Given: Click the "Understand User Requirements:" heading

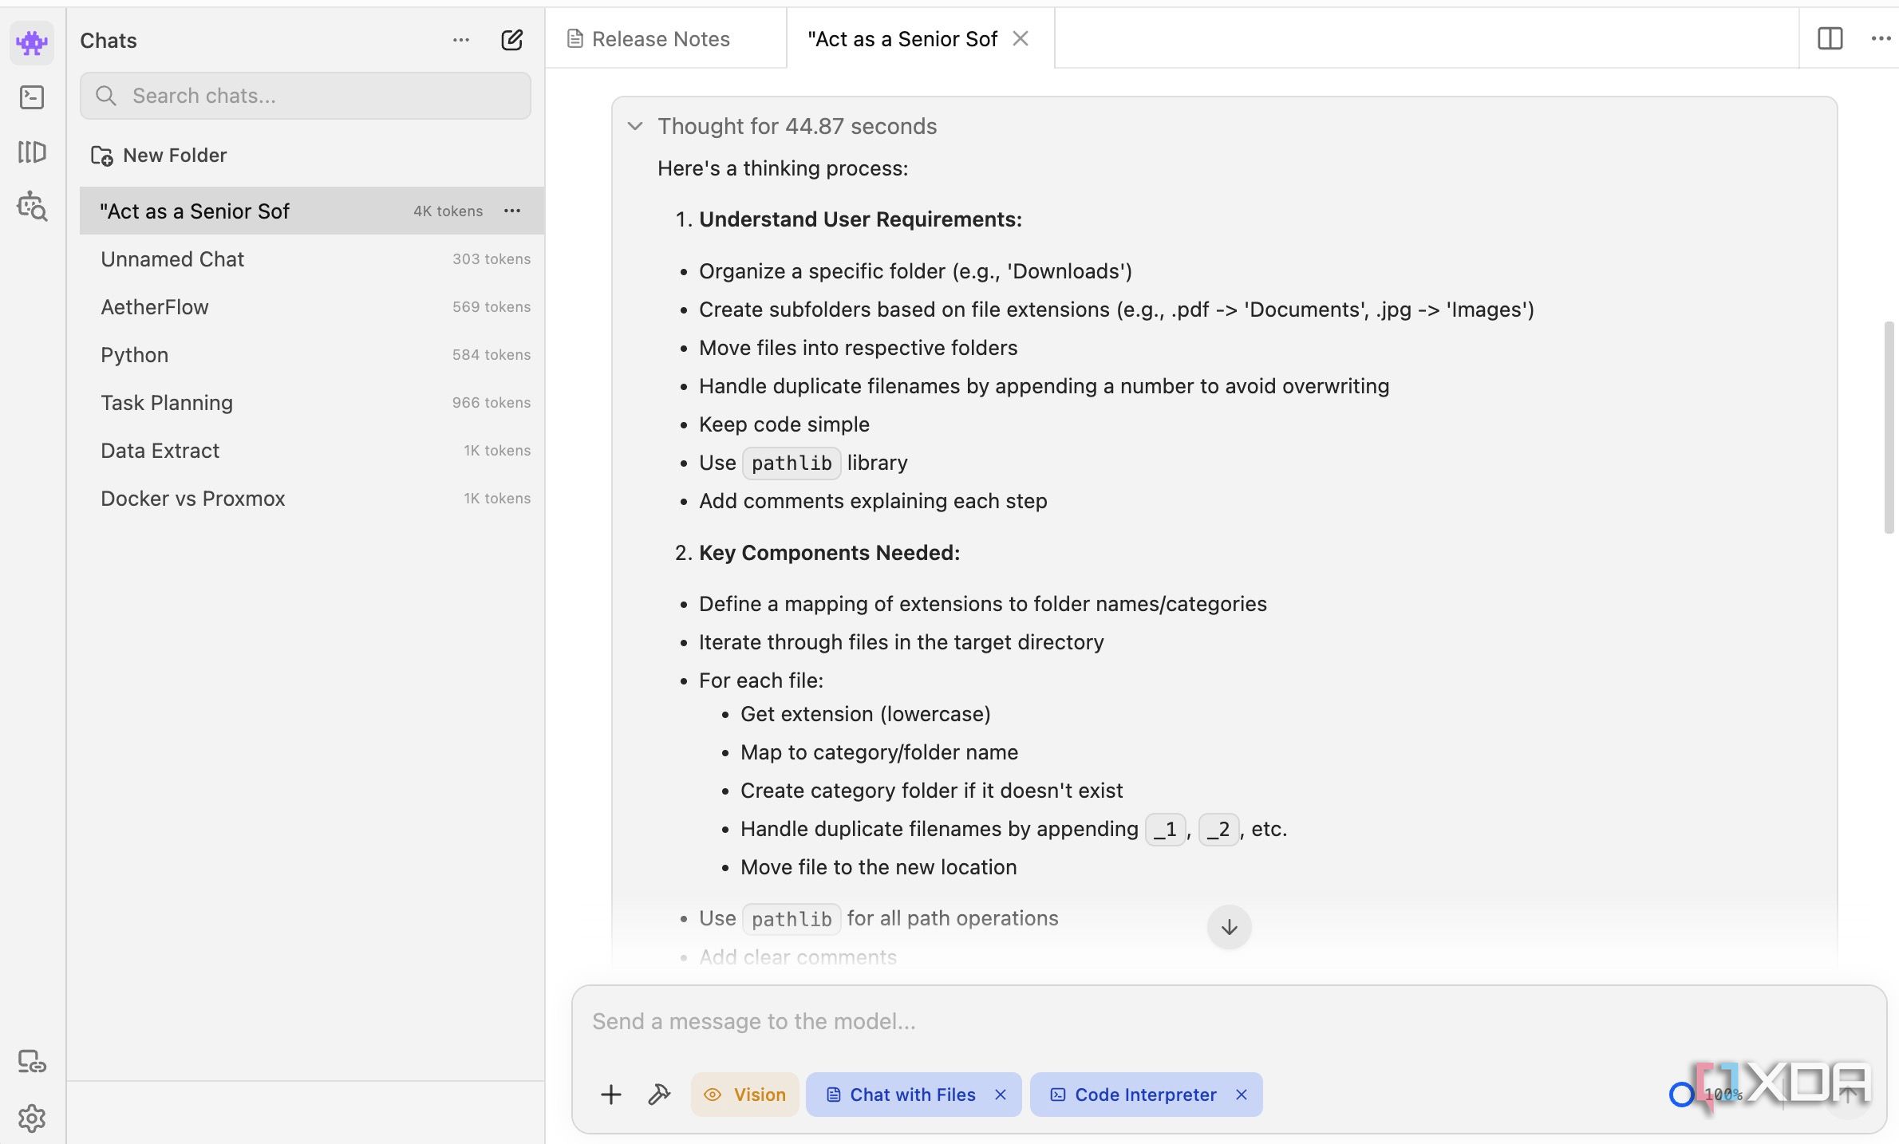Looking at the screenshot, I should click(860, 219).
